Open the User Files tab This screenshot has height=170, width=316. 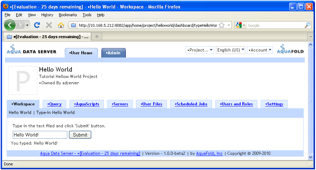151,104
